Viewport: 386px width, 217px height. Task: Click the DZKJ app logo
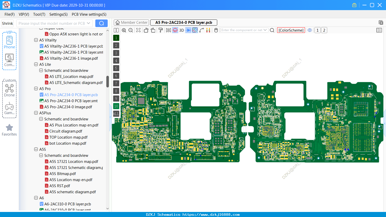pyautogui.click(x=6, y=5)
